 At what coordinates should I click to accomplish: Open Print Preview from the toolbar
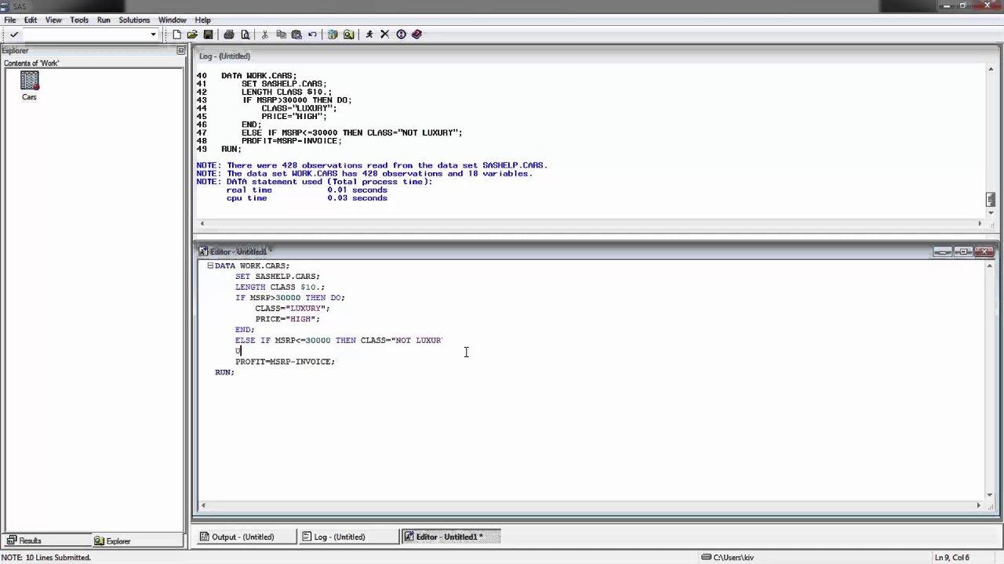pos(246,34)
